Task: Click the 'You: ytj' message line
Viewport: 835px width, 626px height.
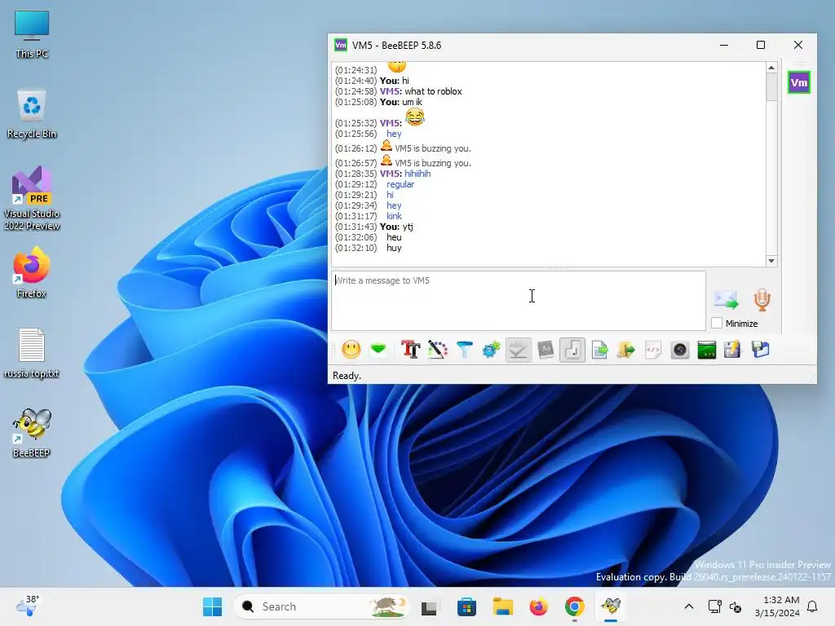Action: click(396, 227)
